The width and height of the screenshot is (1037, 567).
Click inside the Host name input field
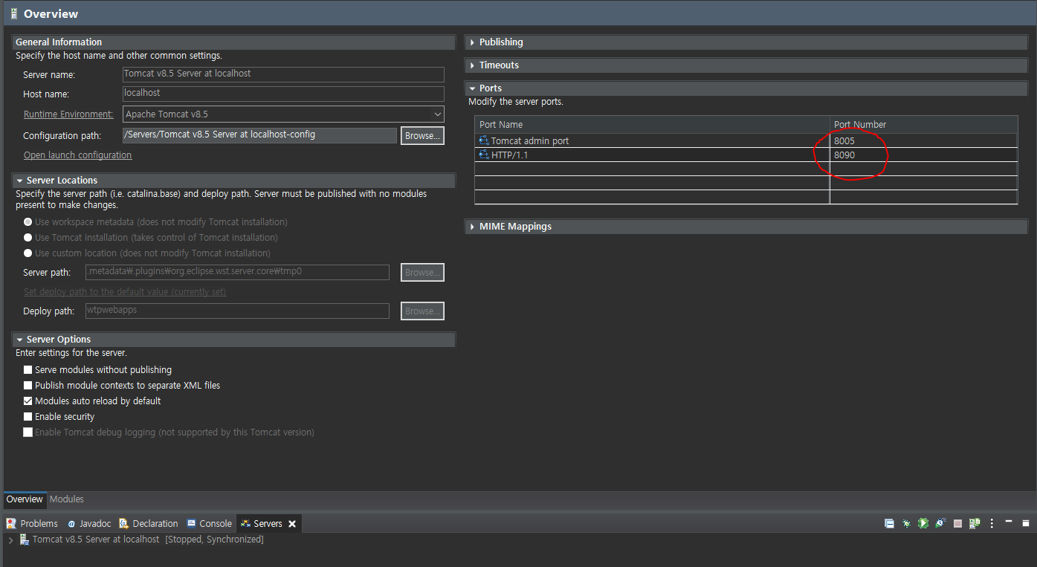(x=282, y=94)
